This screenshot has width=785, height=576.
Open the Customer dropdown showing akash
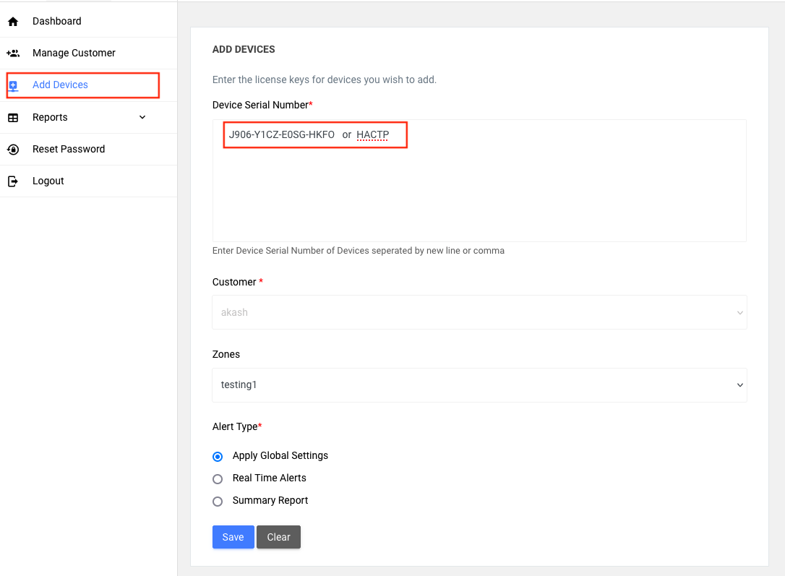(479, 313)
